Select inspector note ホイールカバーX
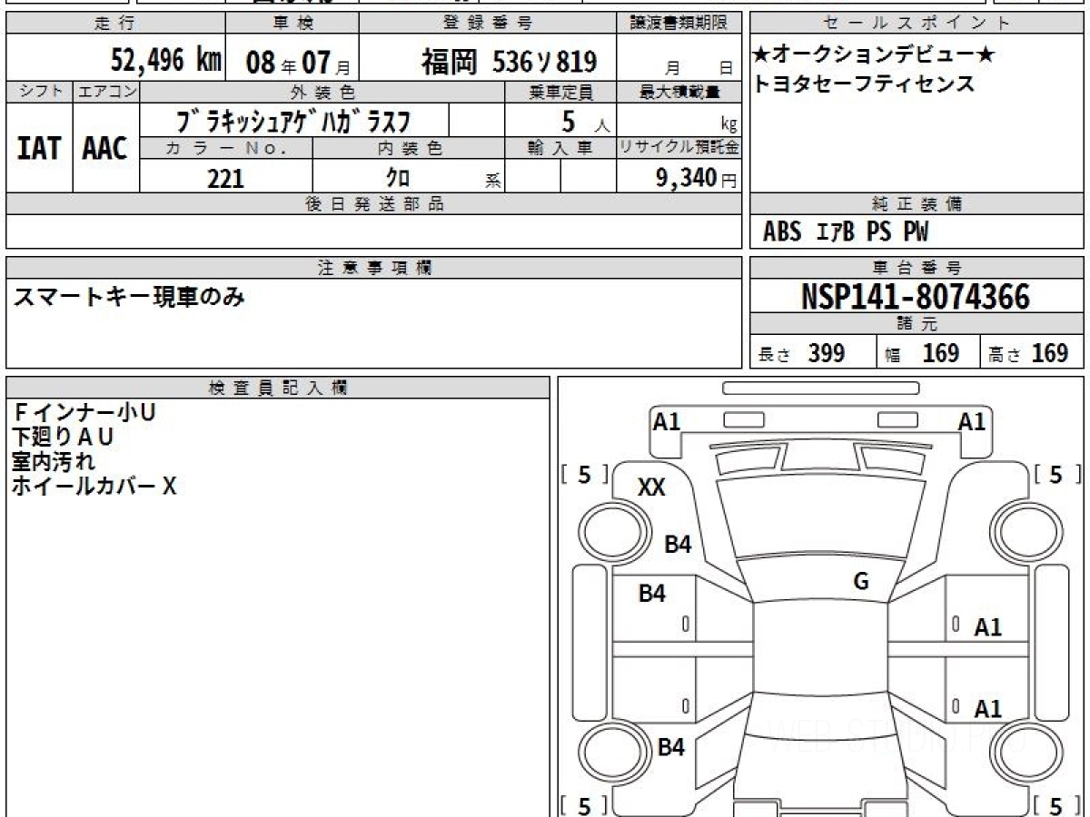This screenshot has height=817, width=1090. click(x=94, y=487)
